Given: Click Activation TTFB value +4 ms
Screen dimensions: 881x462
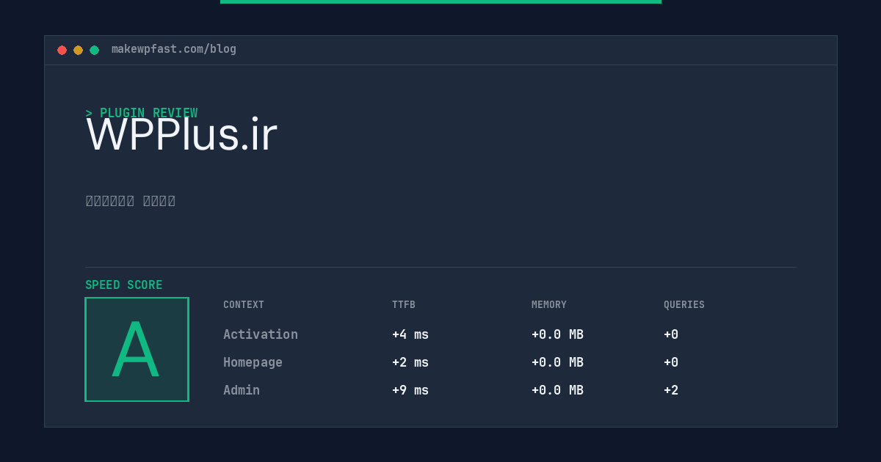Looking at the screenshot, I should point(410,334).
